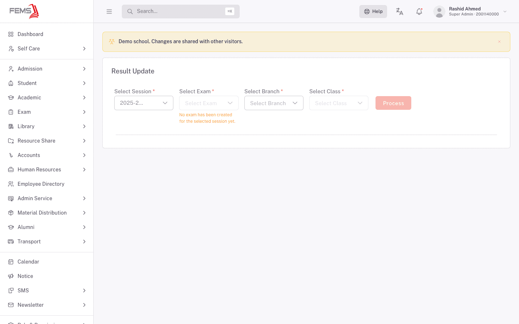The height and width of the screenshot is (324, 519).
Task: Click the Self Care person icon
Action: click(x=11, y=49)
